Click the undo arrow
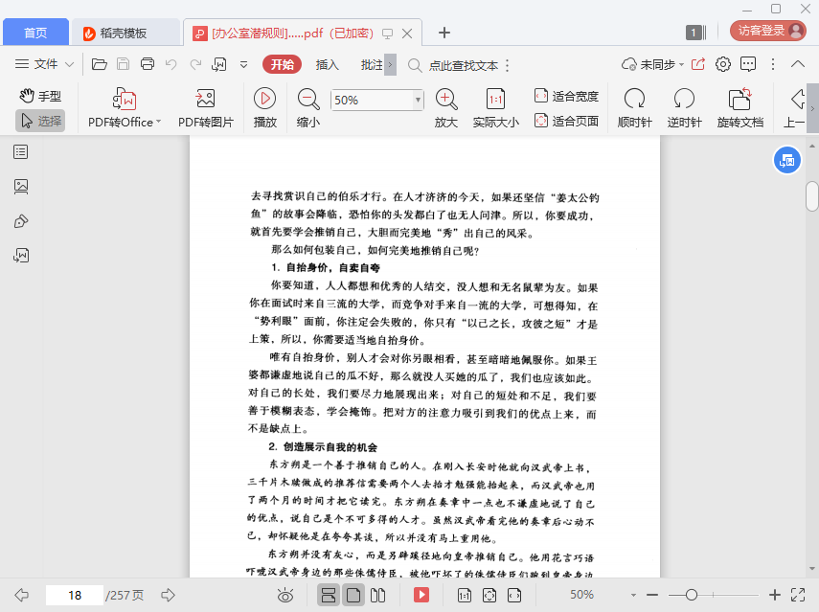Viewport: 819px width, 612px height. coord(171,64)
